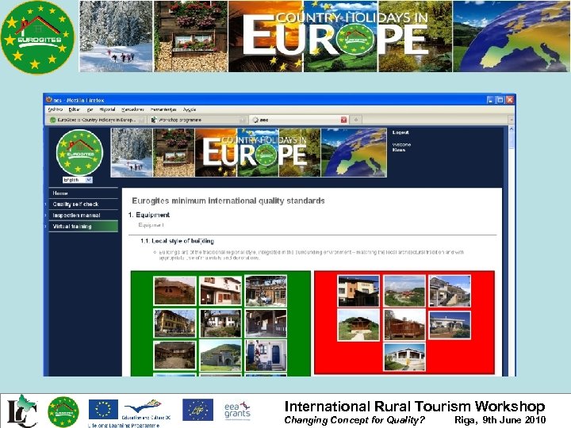Image resolution: width=571 pixels, height=428 pixels.
Task: Open red panel low white bungalow thumbnail
Action: click(x=450, y=325)
